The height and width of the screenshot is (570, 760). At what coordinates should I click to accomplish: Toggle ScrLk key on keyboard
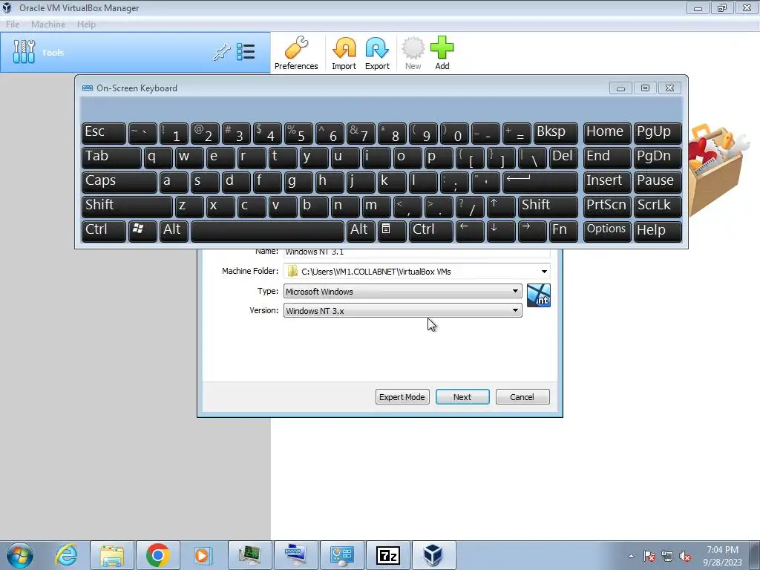pos(658,206)
